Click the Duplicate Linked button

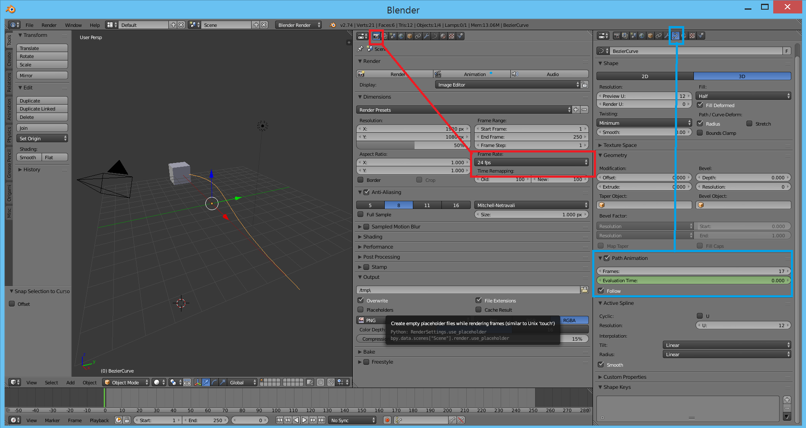(42, 109)
